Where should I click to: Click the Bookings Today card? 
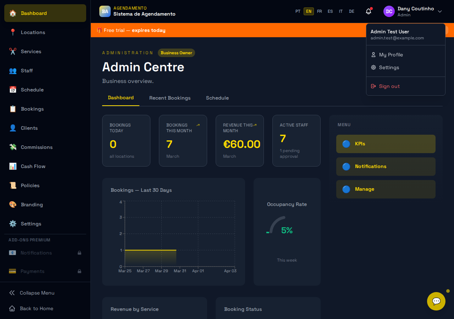(x=126, y=141)
